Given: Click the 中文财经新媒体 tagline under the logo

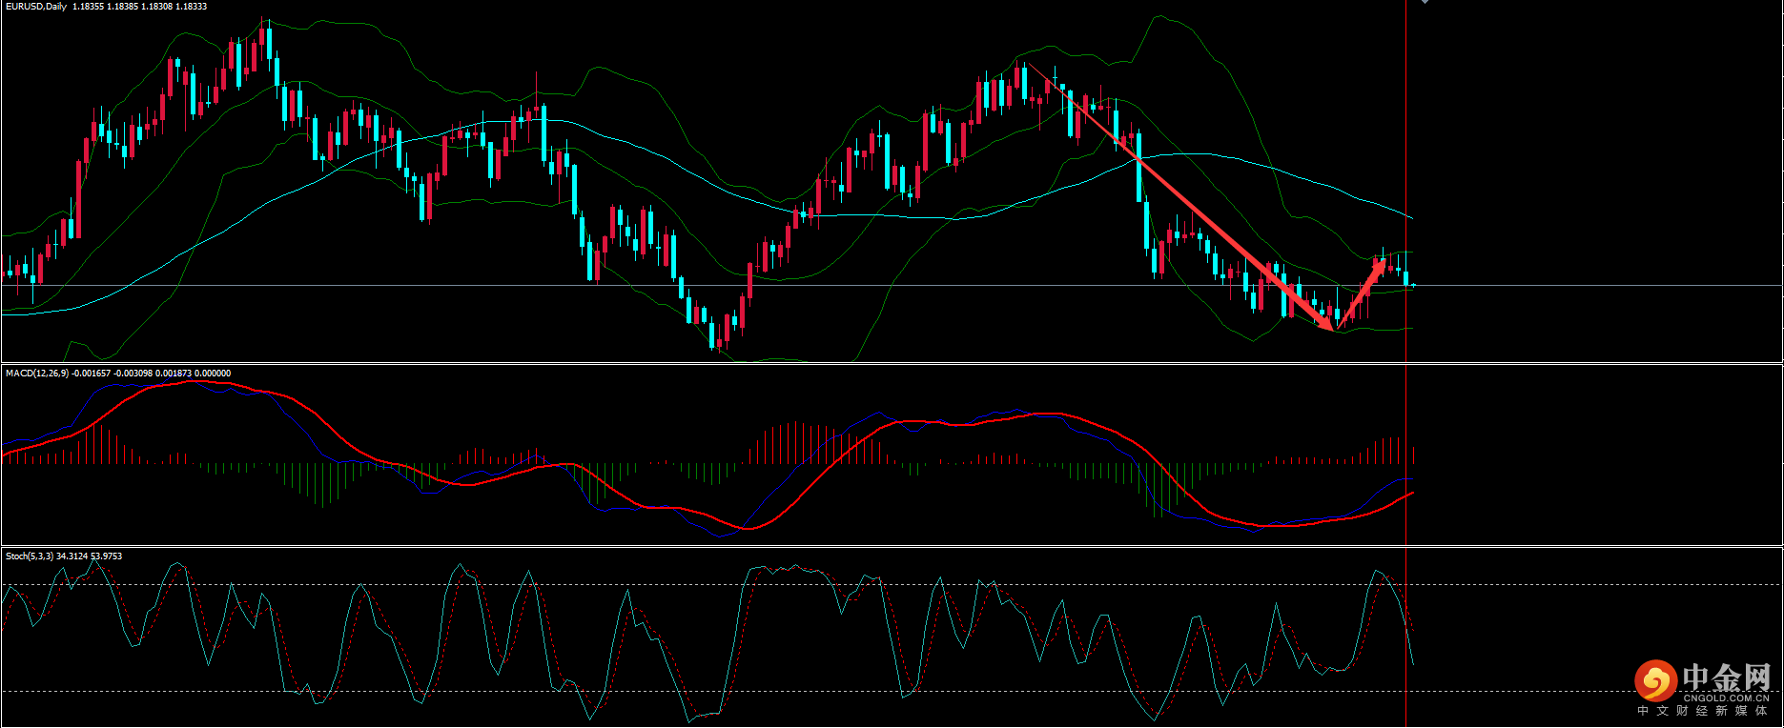Looking at the screenshot, I should 1703,711.
